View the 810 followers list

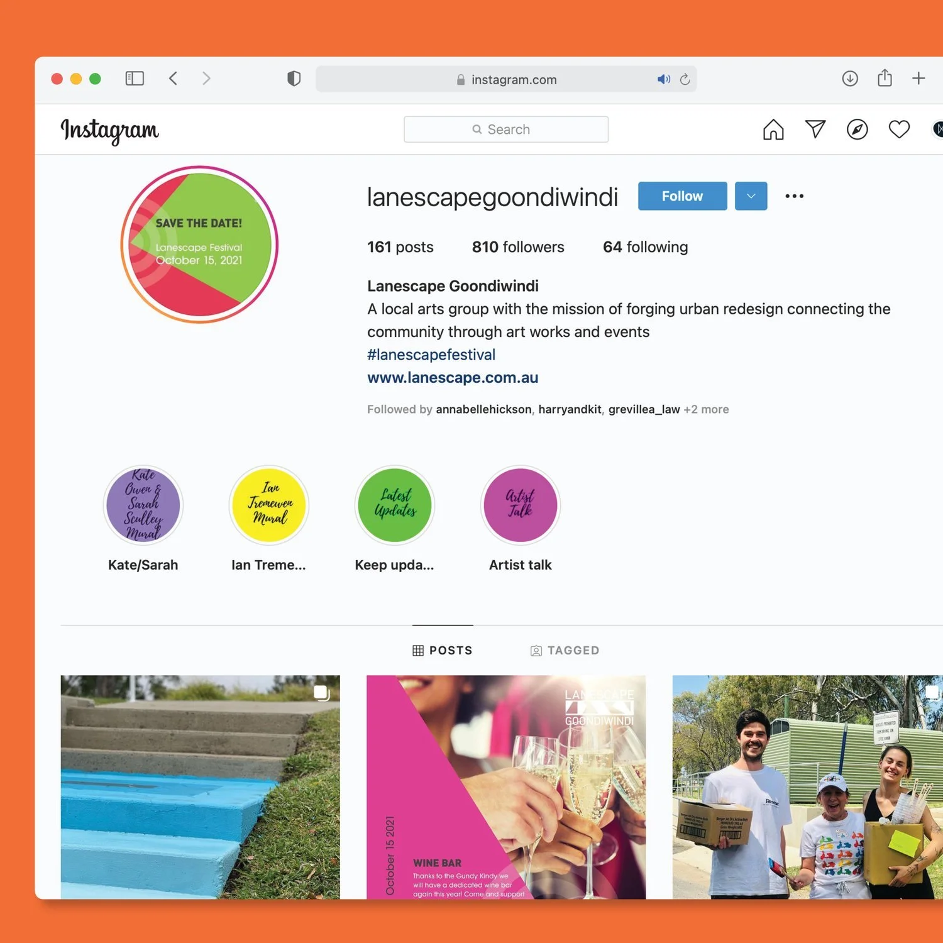tap(518, 247)
